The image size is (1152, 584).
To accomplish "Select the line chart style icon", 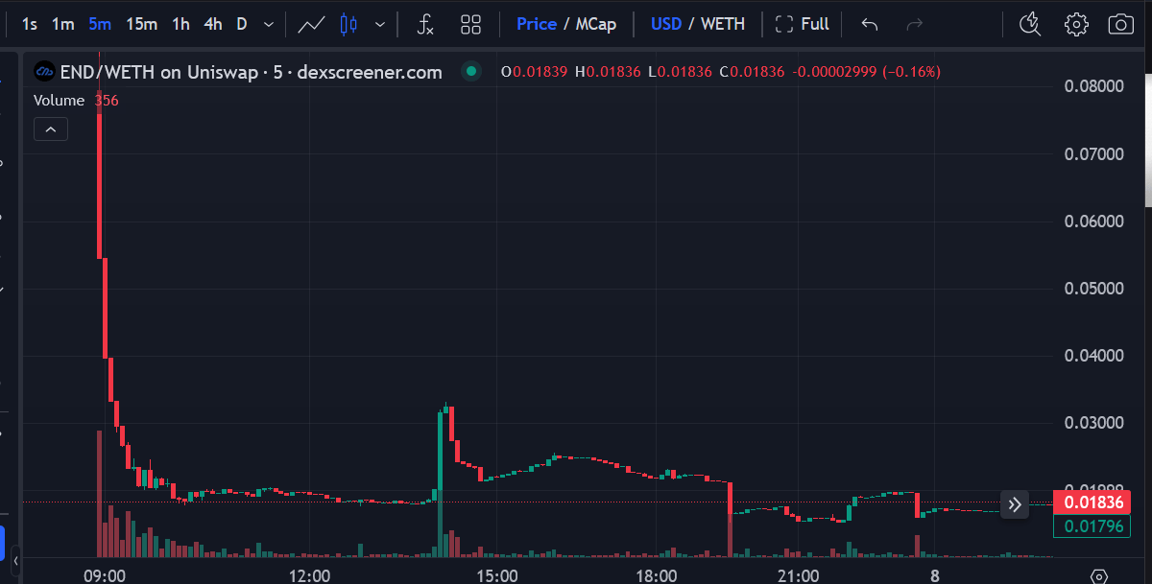I will point(311,24).
